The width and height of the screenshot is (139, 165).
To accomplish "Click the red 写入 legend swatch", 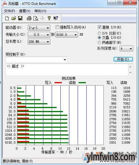I will (58, 83).
